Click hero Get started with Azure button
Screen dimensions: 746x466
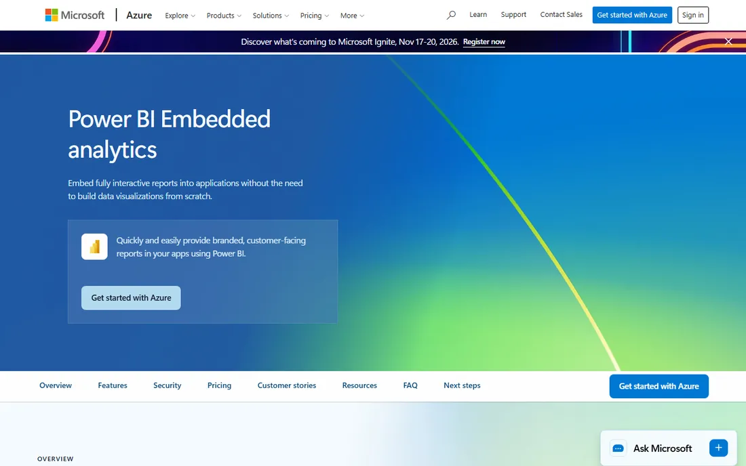[x=131, y=298]
